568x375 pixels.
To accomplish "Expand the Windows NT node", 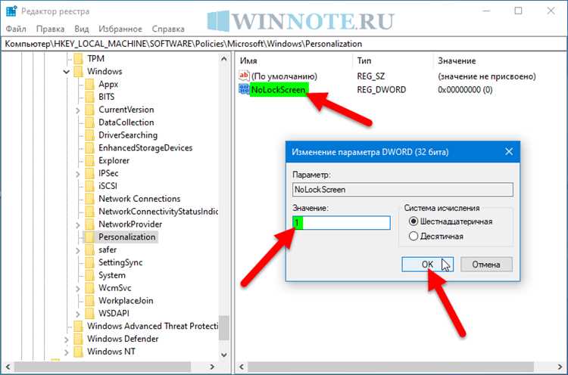I will click(x=67, y=352).
